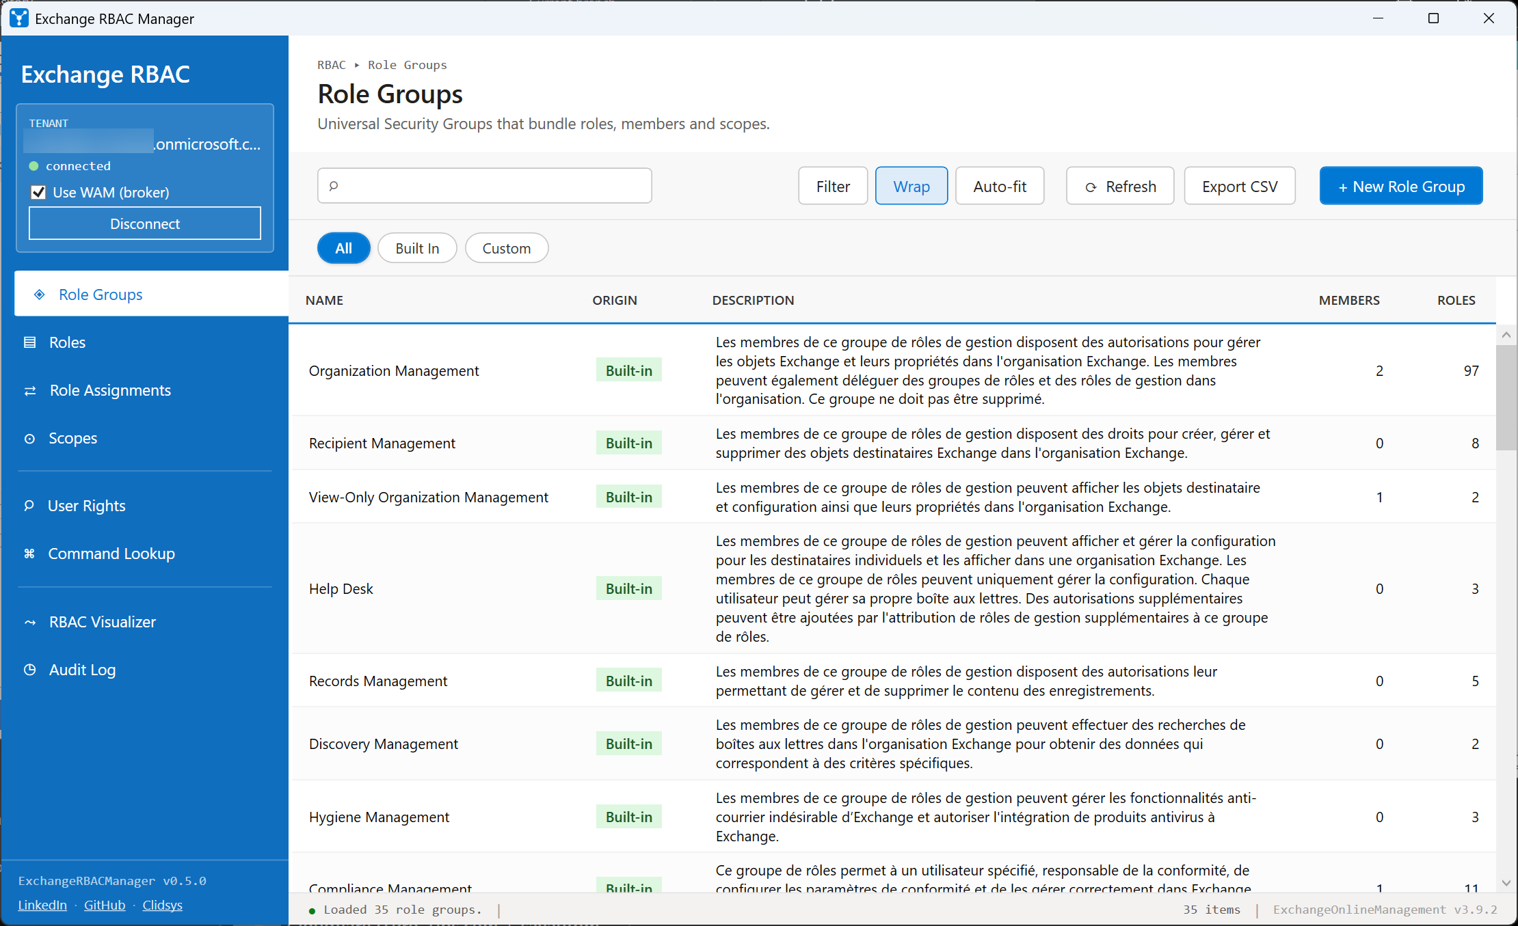Click the table scrollbar down arrow
Viewport: 1518px width, 926px height.
[x=1506, y=883]
